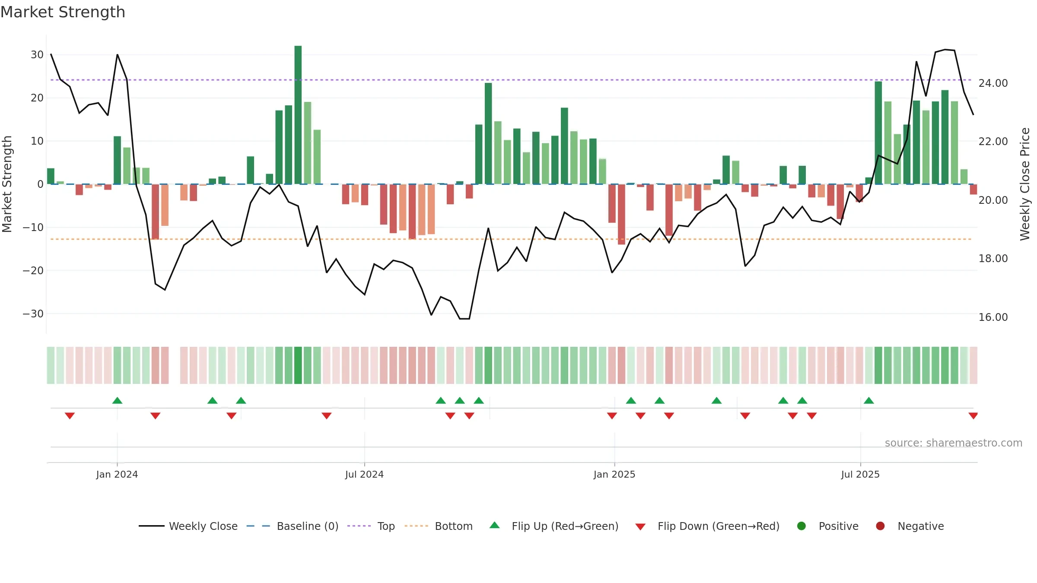This screenshot has height=583, width=1037.
Task: Click the green Positive dot in legend
Action: pos(801,526)
